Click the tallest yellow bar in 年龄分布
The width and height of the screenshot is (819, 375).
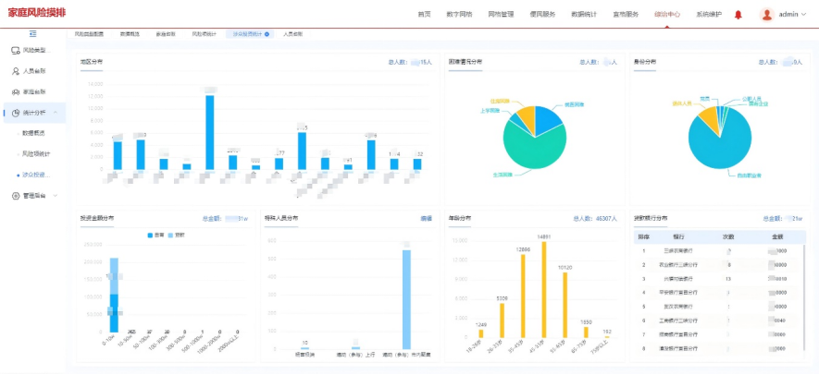point(545,291)
